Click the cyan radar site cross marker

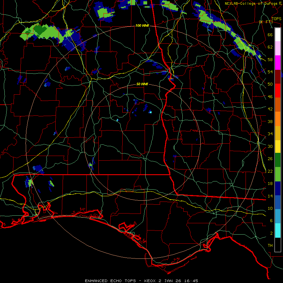pyautogui.click(x=117, y=120)
